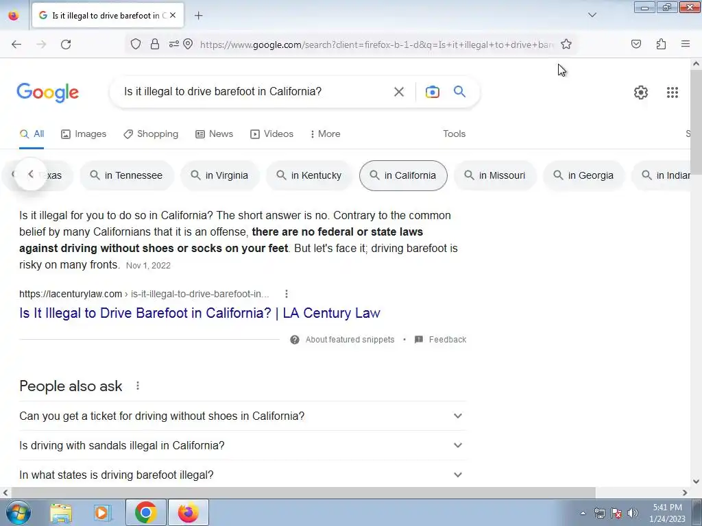Go back with the browser back arrow
Viewport: 702px width, 526px height.
click(x=16, y=45)
